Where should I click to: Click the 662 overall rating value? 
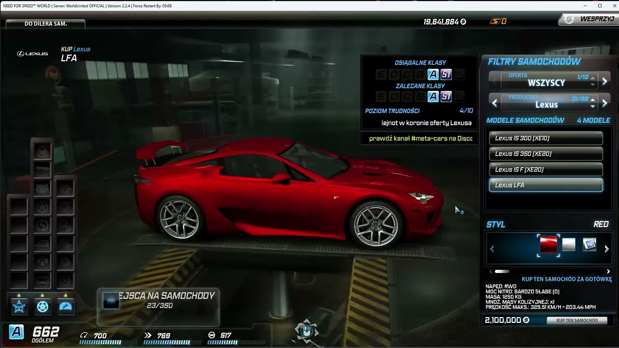pyautogui.click(x=45, y=332)
